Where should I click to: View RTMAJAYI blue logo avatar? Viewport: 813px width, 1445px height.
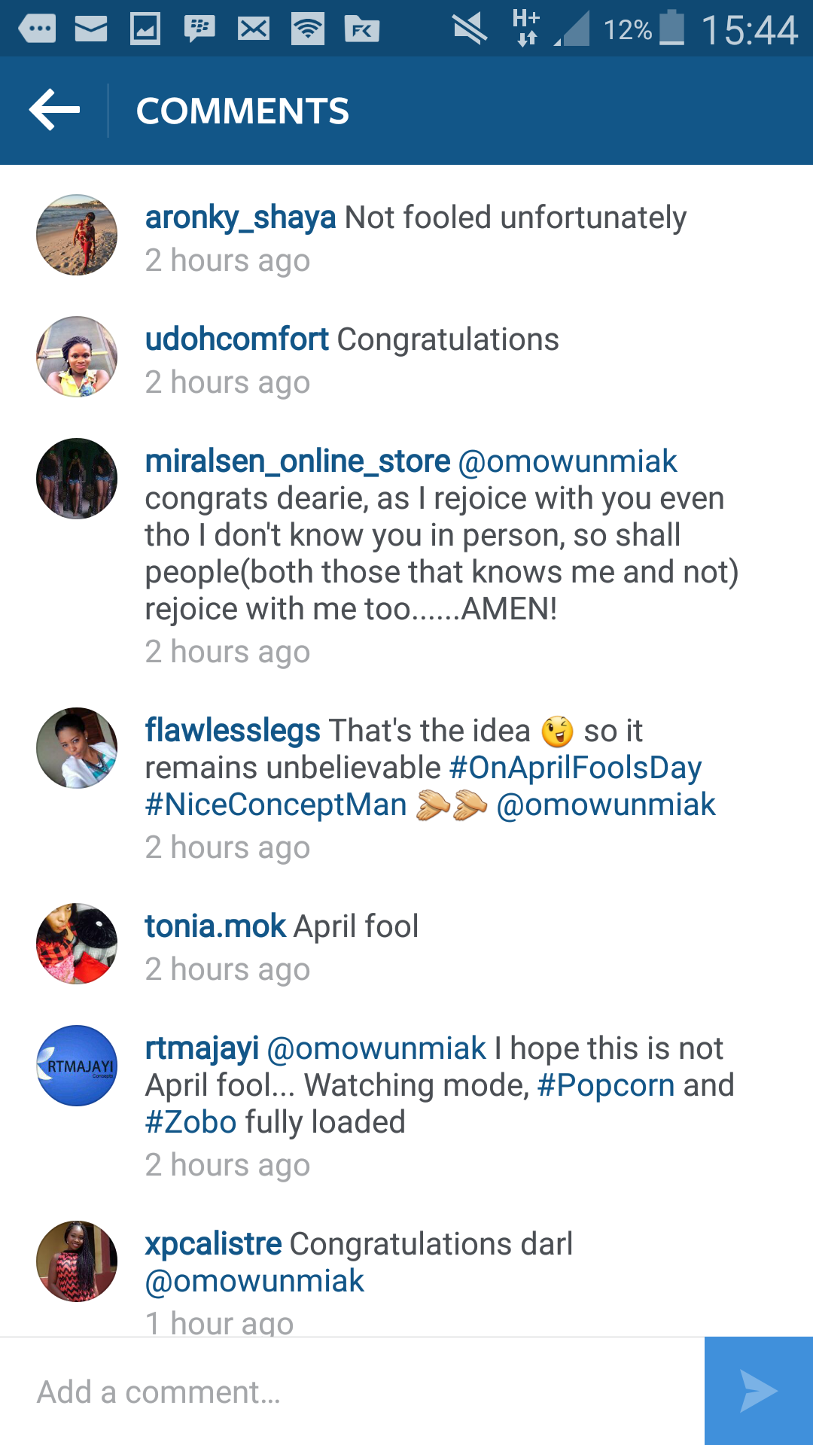[77, 1066]
